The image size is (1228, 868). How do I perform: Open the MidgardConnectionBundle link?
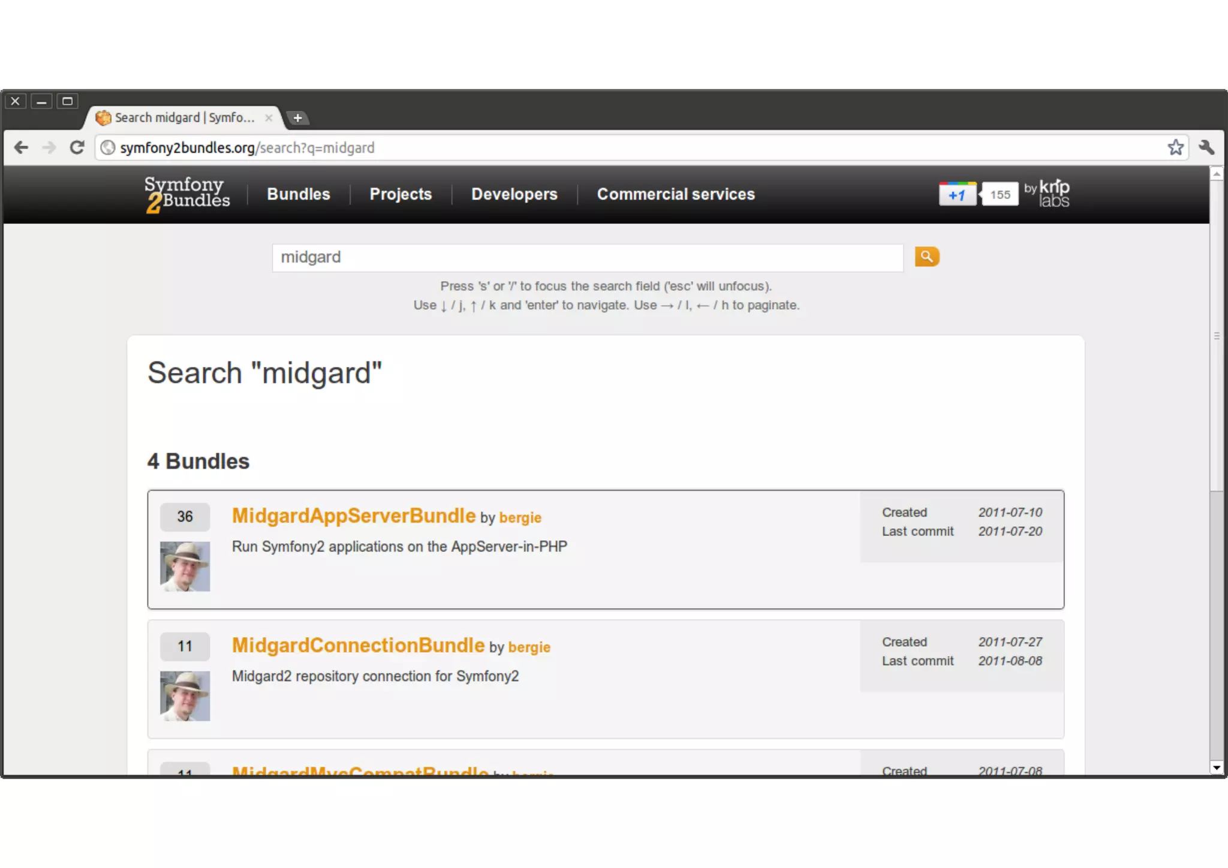click(x=358, y=645)
